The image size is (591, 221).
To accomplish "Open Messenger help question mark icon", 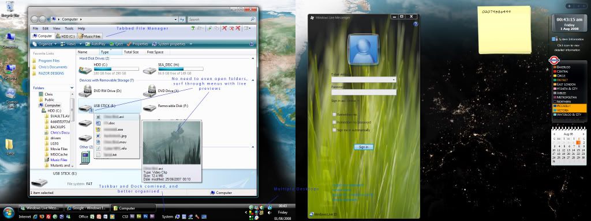I will [x=416, y=24].
